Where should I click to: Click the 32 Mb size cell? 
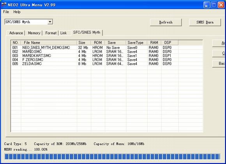pyautogui.click(x=83, y=48)
